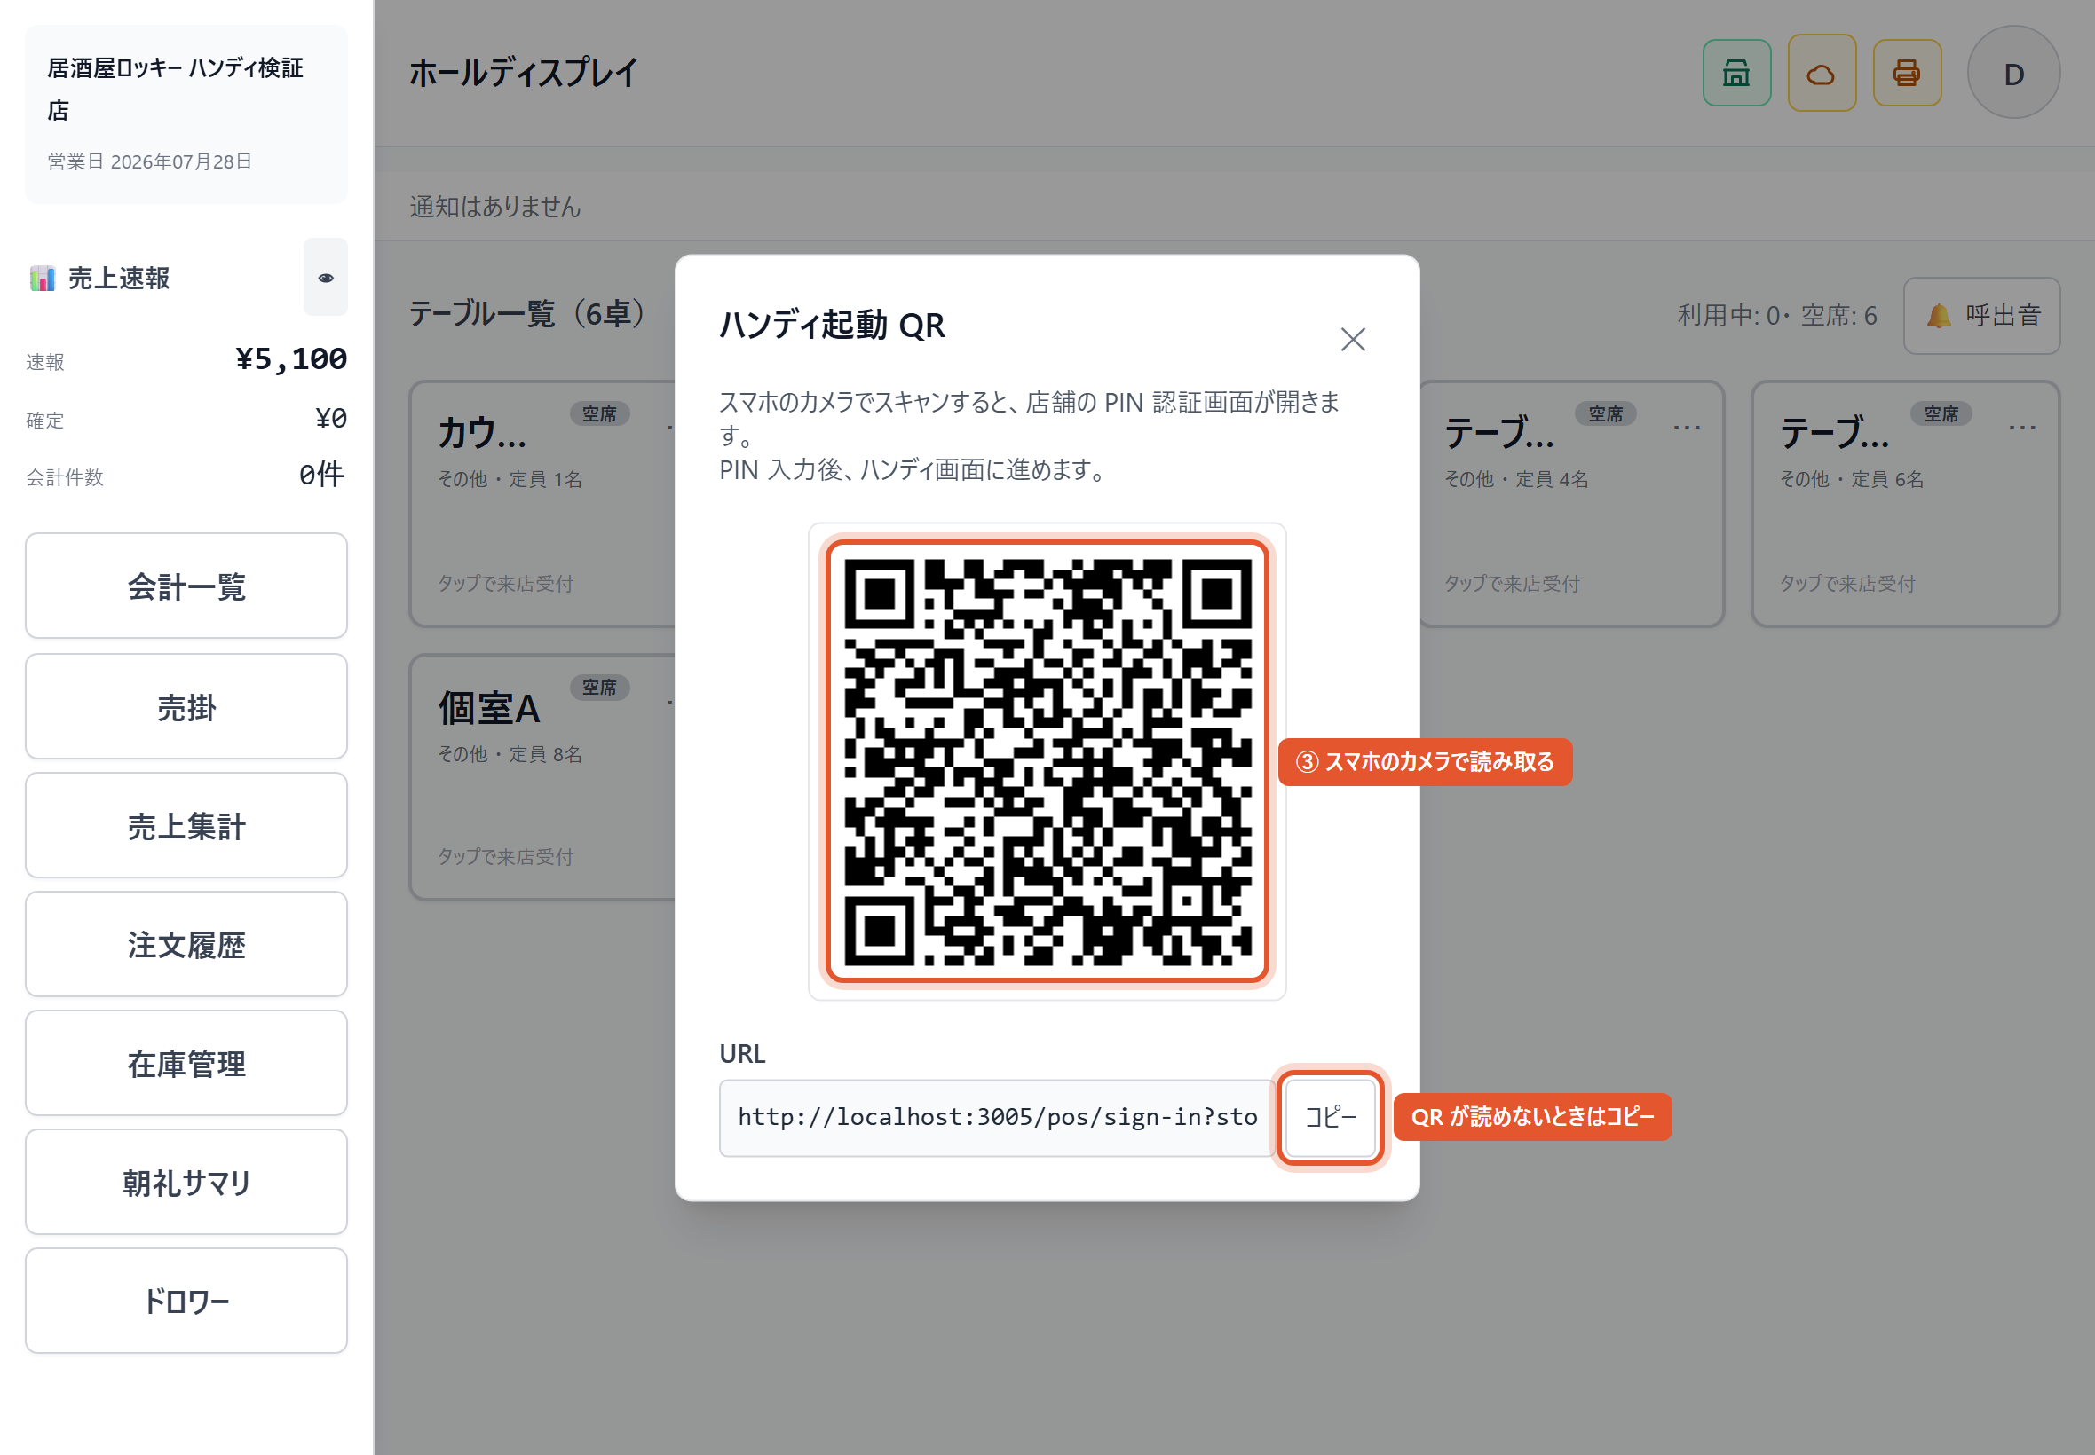
Task: Click the ¥5,100 速報 sales value
Action: pyautogui.click(x=291, y=358)
